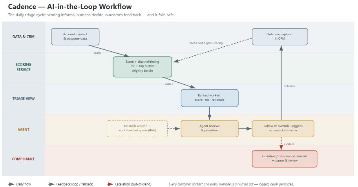Click the 'Account, contact & outcome data' box
The width and height of the screenshot is (358, 187).
(x=75, y=36)
